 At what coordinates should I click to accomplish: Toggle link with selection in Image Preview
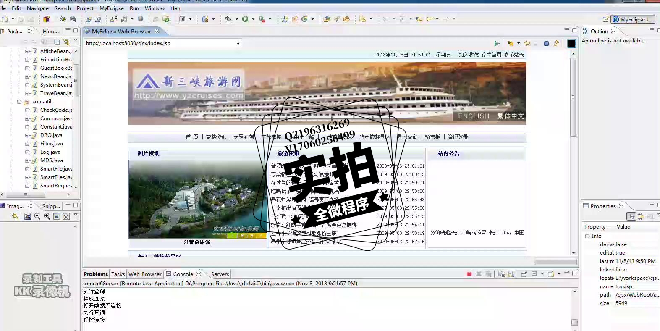click(15, 216)
